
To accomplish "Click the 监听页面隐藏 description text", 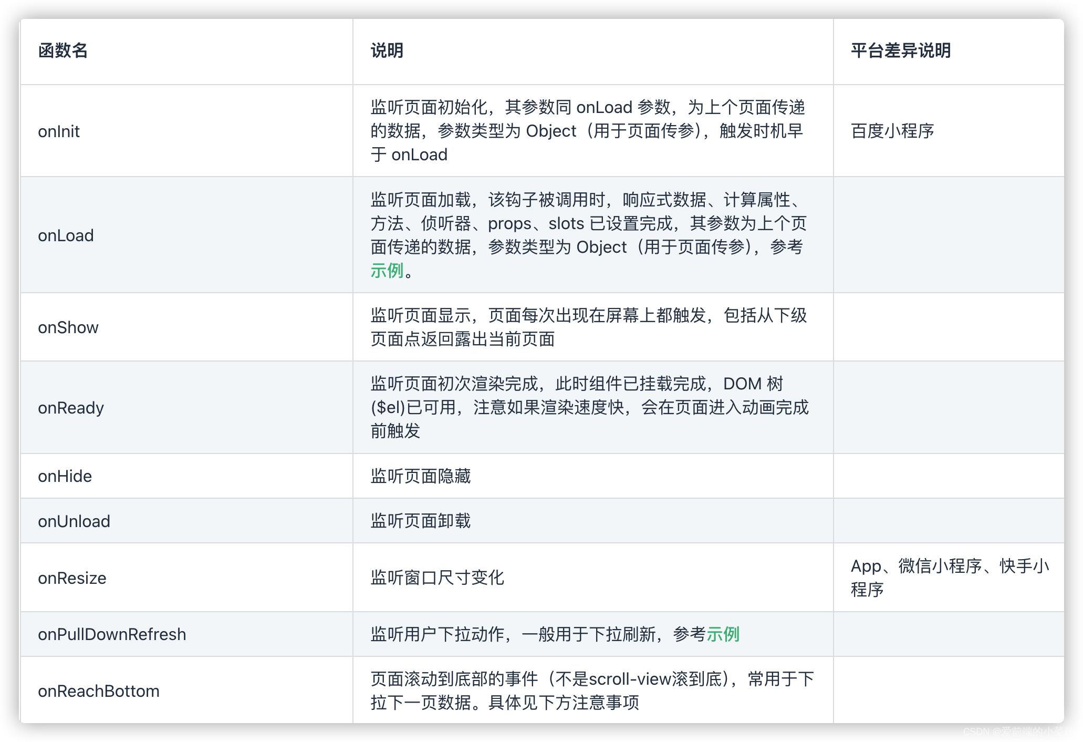I will 420,476.
